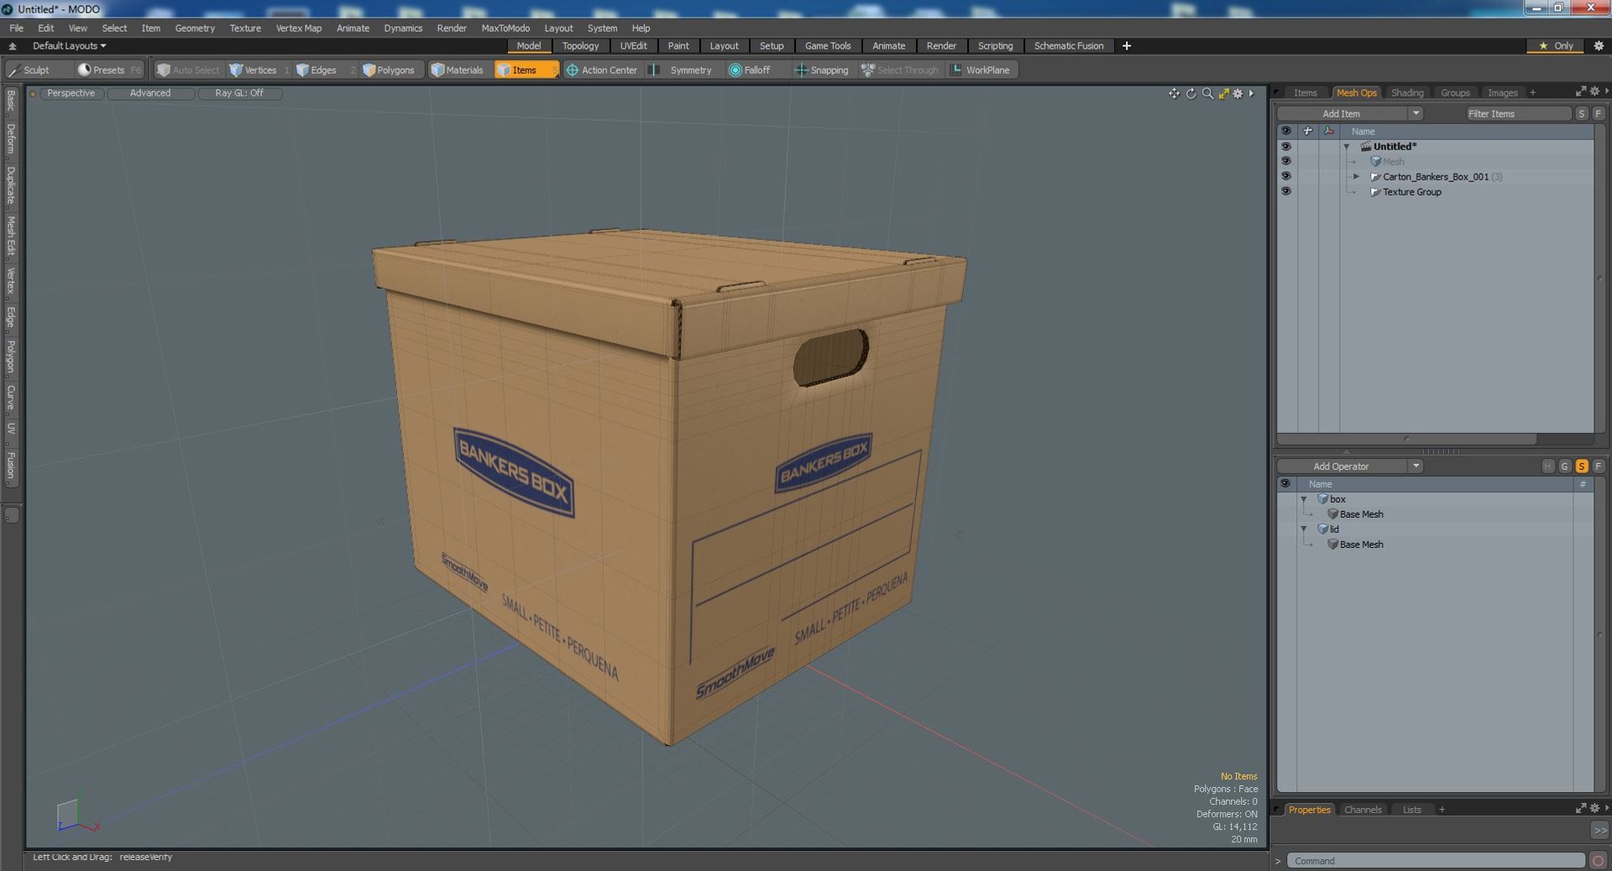Click the viewport options arrow next to gear
The width and height of the screenshot is (1612, 871).
point(1251,93)
